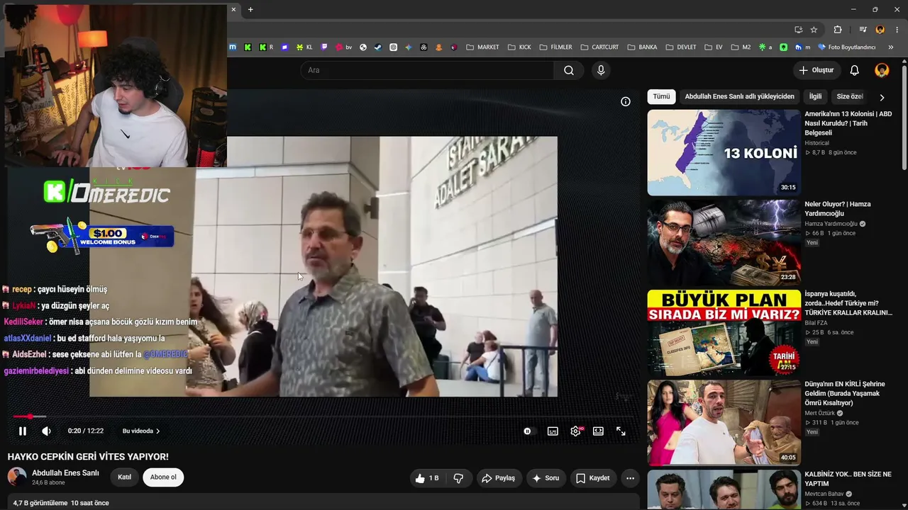Screen dimensions: 908x510
Task: Save video with 'Kaydet' button
Action: tap(592, 478)
